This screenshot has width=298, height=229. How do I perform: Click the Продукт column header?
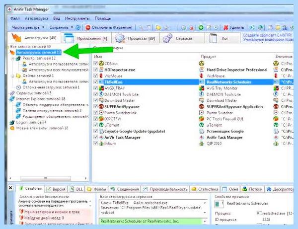[x=208, y=57]
